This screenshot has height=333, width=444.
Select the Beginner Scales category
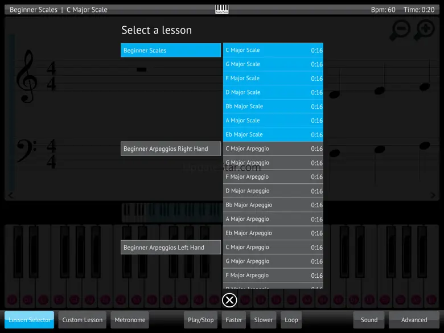coord(171,50)
